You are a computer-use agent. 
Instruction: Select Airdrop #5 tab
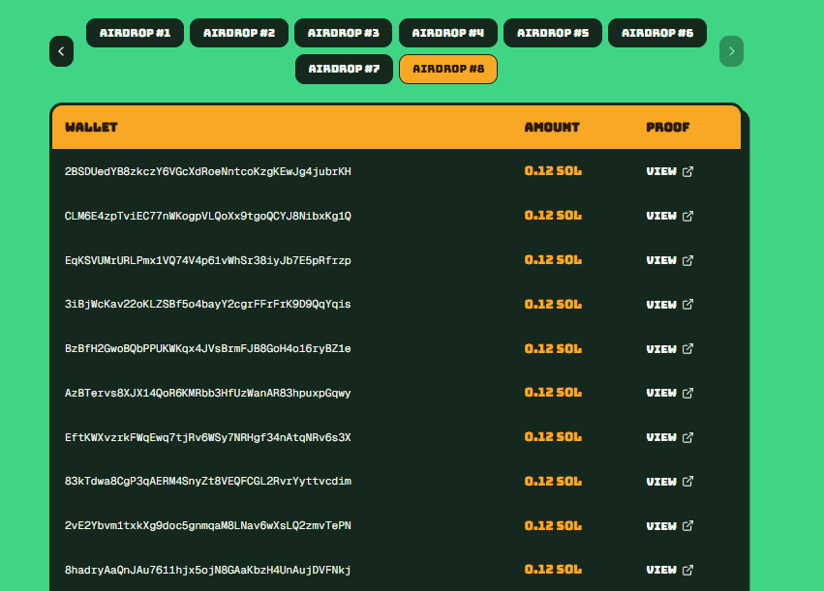(x=553, y=33)
